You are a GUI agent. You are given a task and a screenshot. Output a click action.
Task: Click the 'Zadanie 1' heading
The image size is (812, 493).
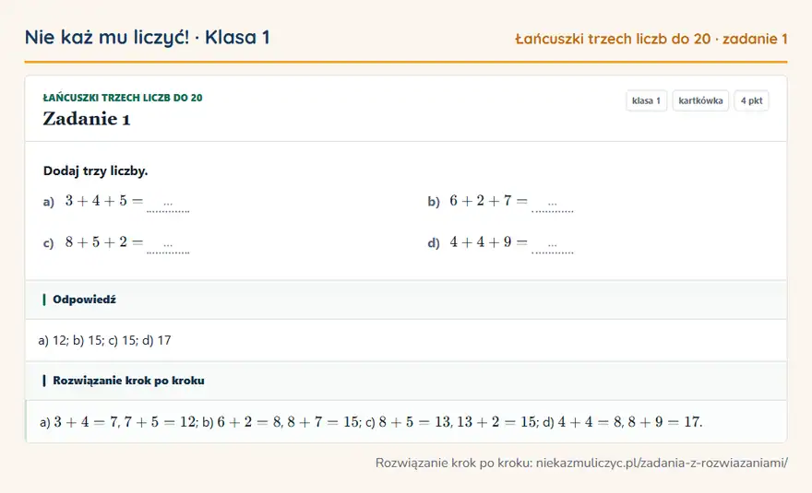(x=87, y=119)
